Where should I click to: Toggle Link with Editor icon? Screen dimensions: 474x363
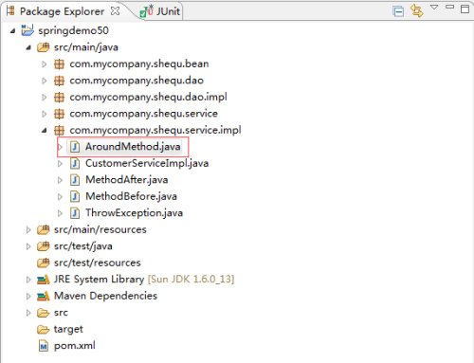pyautogui.click(x=416, y=10)
